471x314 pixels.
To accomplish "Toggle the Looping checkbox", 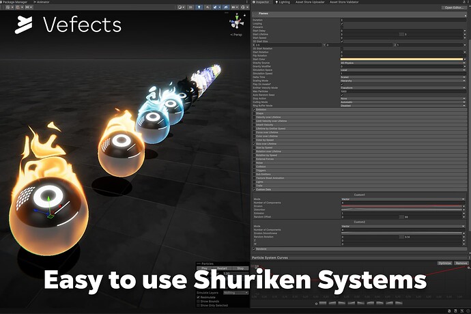I will tap(342, 23).
